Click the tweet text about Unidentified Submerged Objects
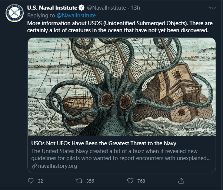 (120, 27)
